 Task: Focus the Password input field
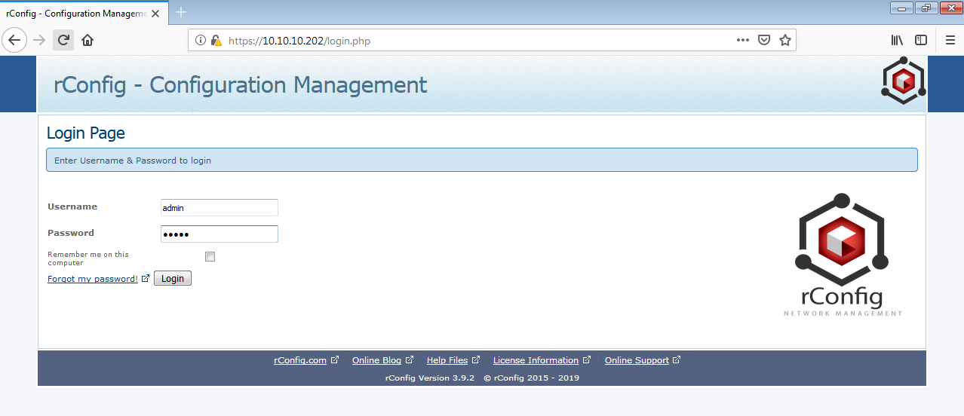[220, 234]
